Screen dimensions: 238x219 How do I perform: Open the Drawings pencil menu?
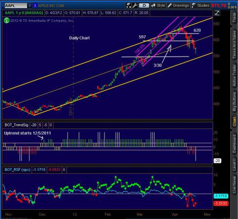(x=178, y=5)
